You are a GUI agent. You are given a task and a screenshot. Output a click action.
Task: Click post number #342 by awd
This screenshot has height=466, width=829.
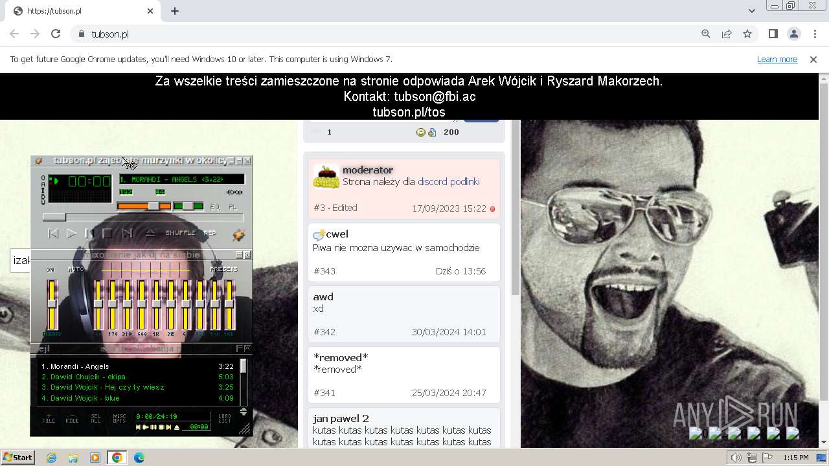coord(324,332)
